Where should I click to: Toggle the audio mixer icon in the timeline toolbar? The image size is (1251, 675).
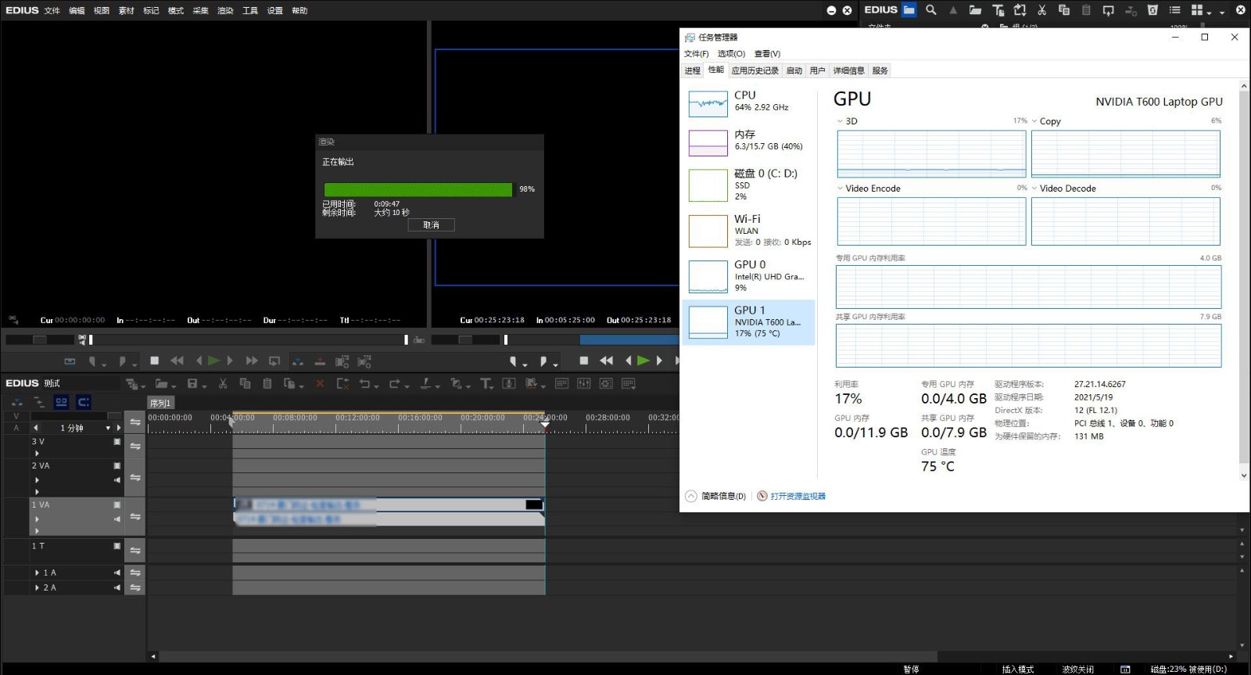583,383
